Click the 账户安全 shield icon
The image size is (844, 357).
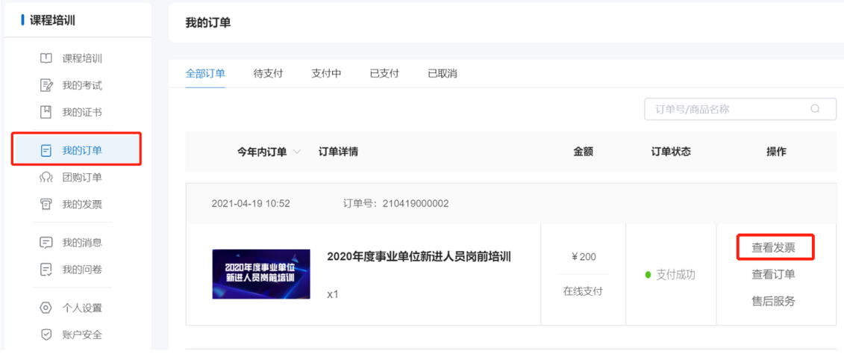[46, 335]
